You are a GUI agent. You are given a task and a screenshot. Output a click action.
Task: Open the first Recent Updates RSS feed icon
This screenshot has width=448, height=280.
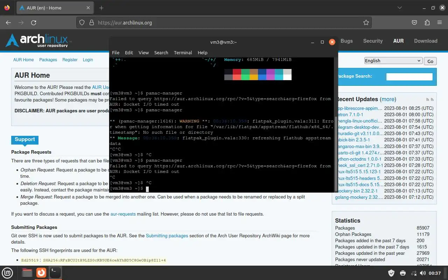click(x=428, y=100)
